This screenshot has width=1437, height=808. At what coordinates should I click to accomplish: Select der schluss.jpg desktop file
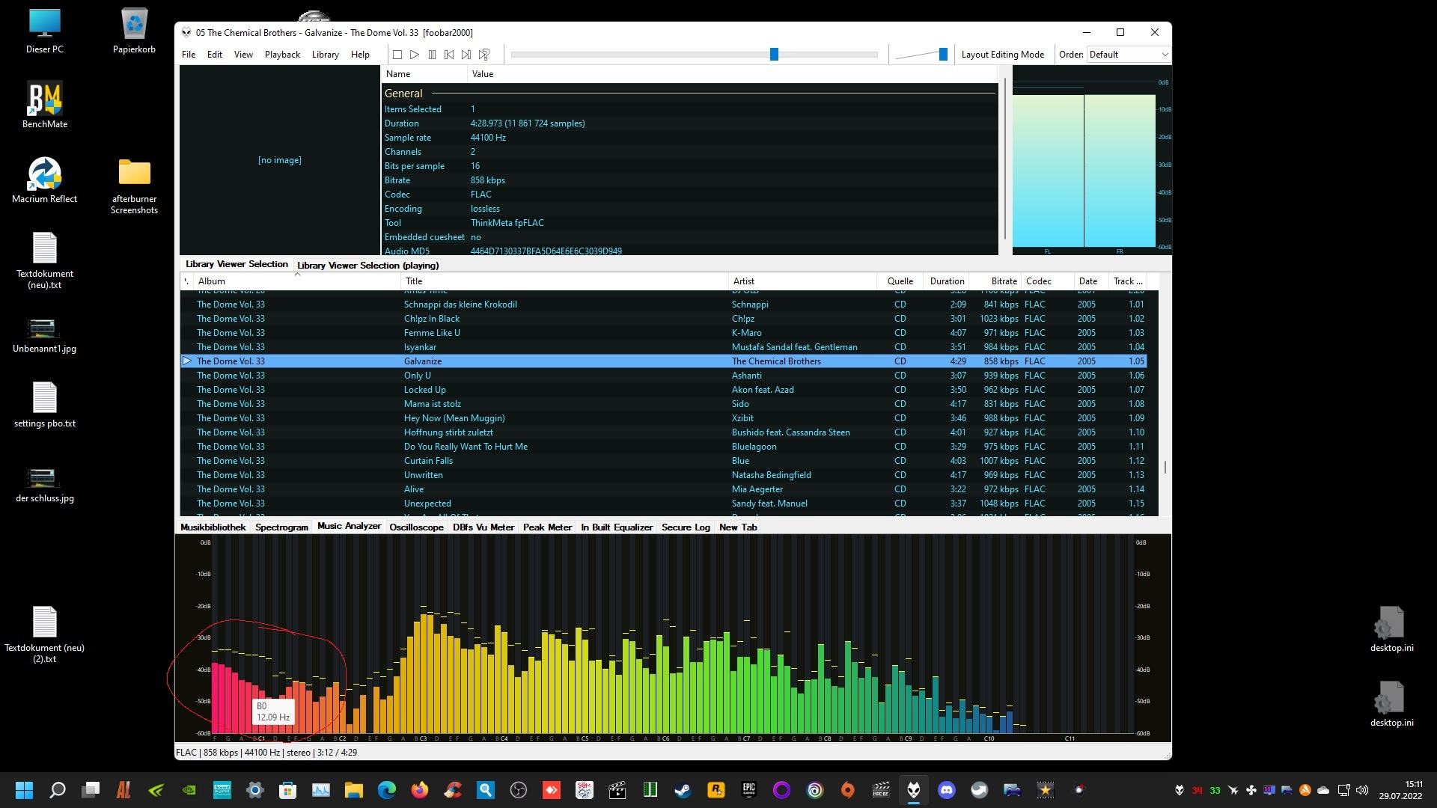click(44, 485)
